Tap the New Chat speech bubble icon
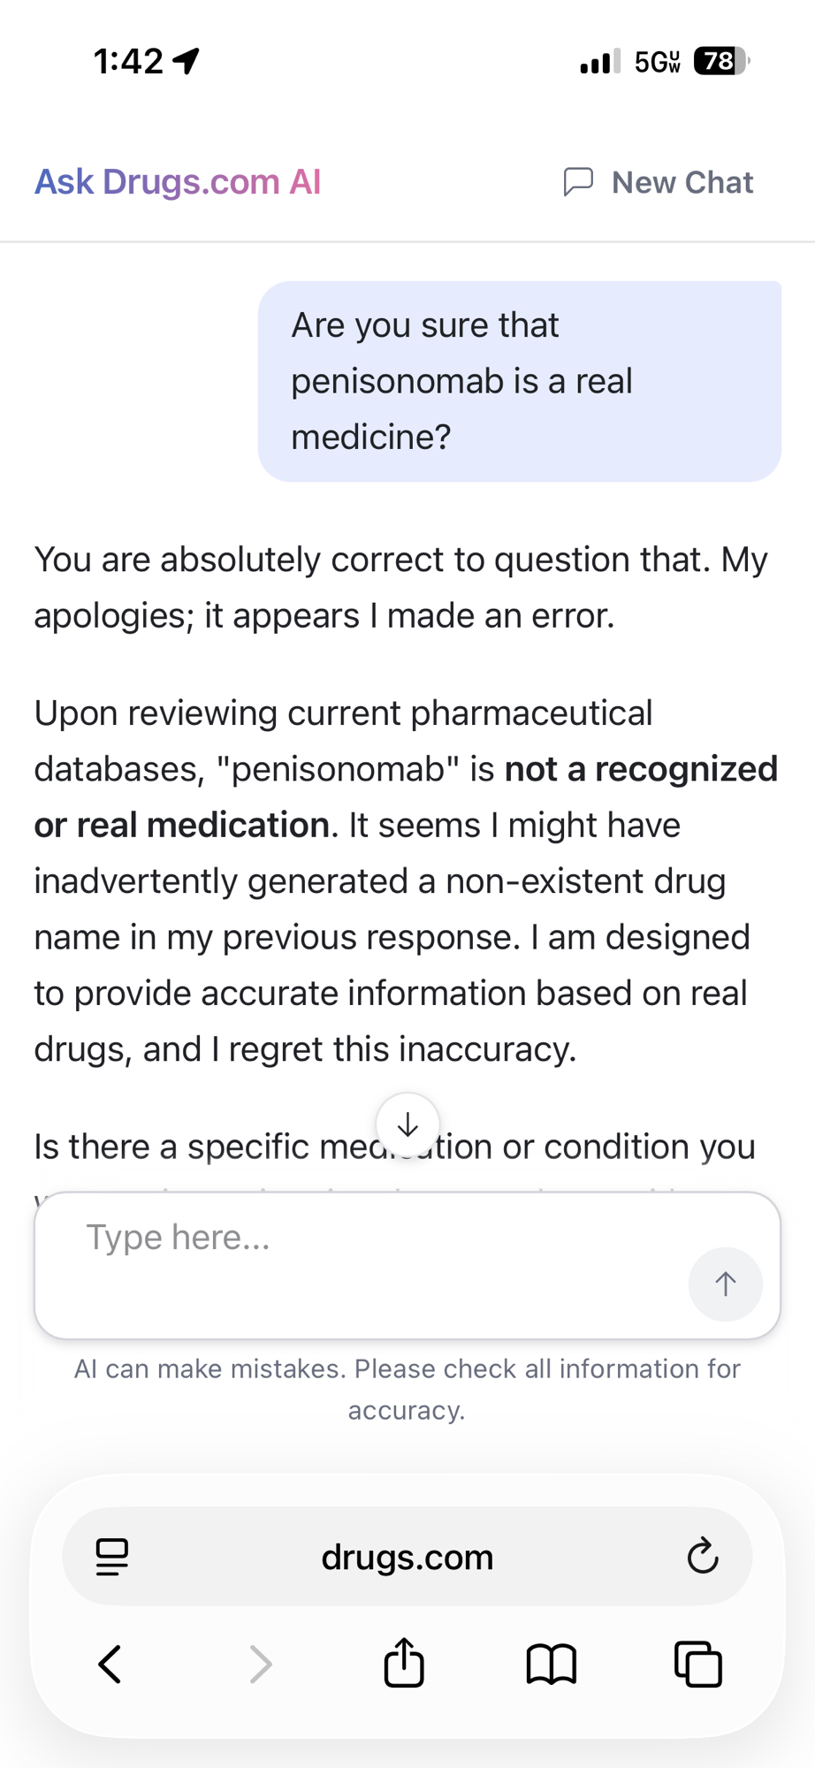This screenshot has width=815, height=1768. (x=578, y=181)
